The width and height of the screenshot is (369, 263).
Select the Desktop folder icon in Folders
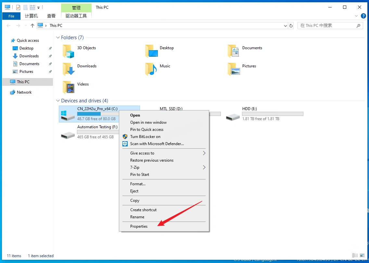click(151, 51)
